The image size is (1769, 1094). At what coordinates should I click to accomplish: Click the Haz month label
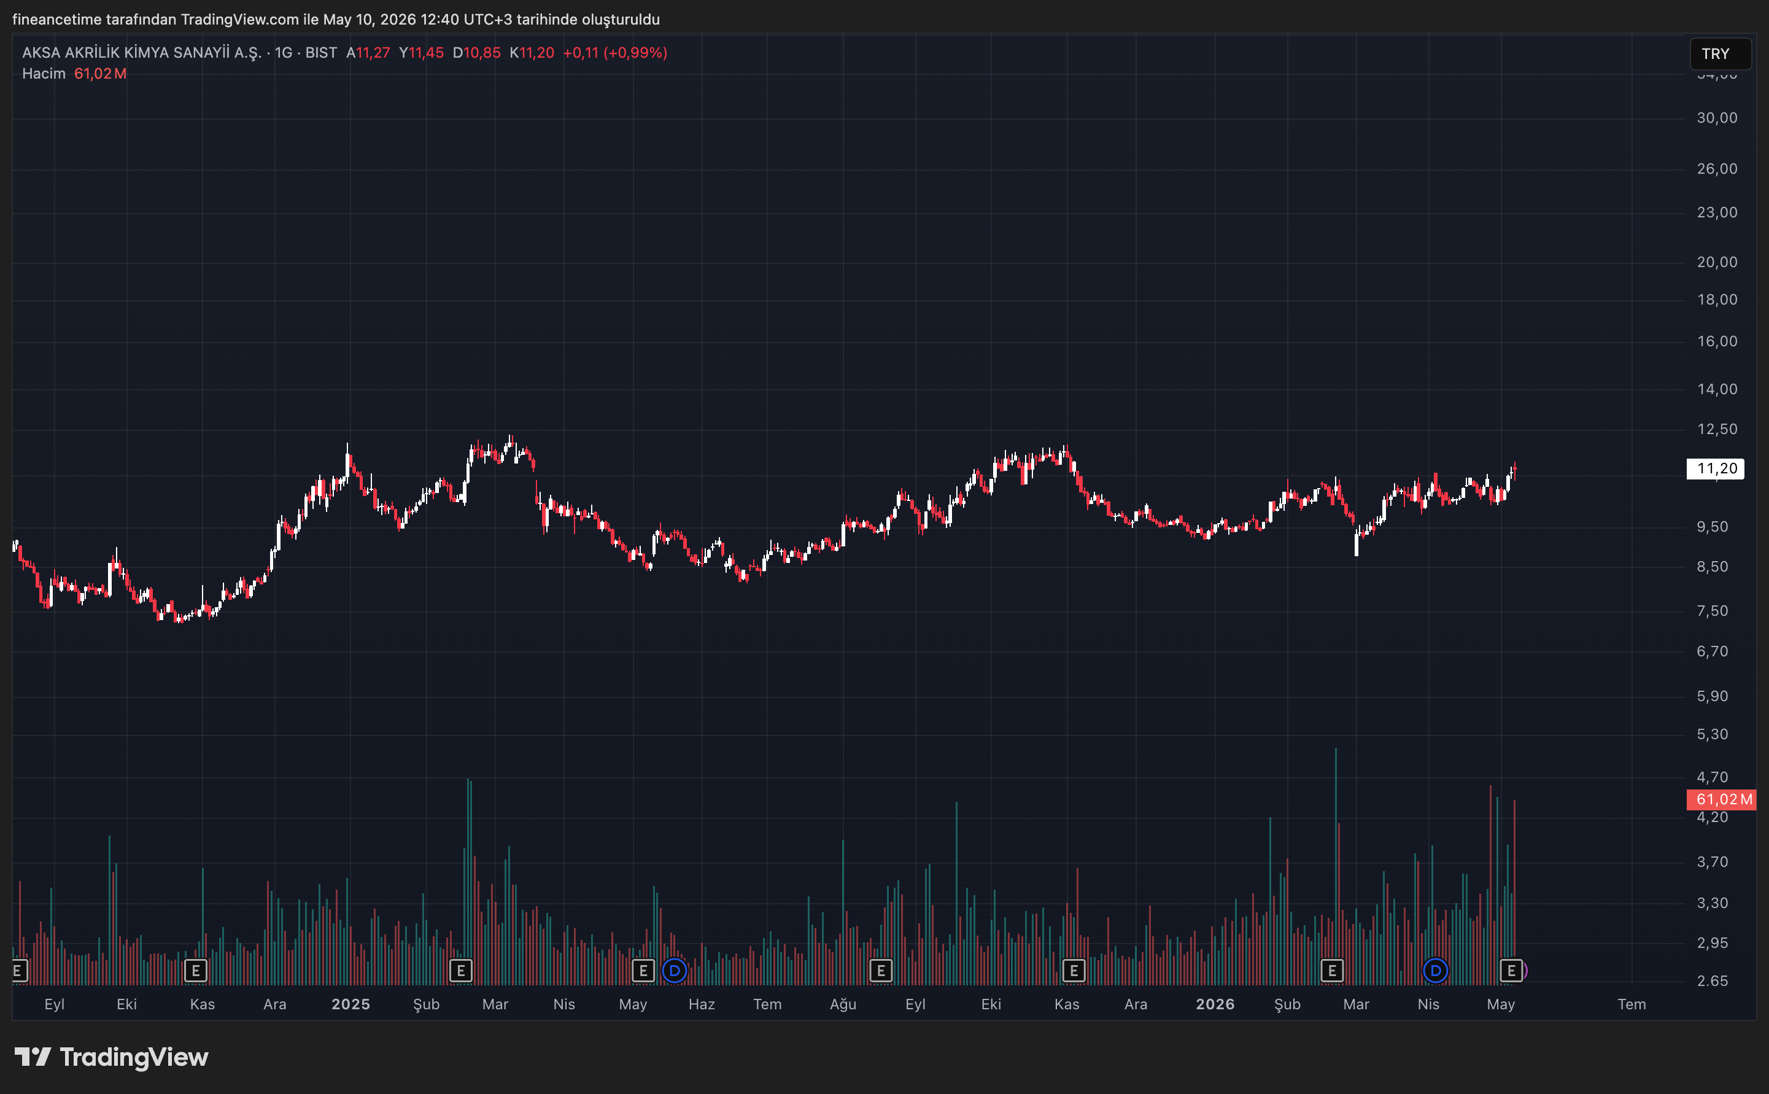point(702,1004)
